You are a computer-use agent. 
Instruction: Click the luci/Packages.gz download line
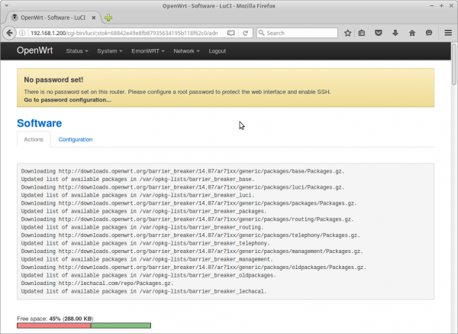pyautogui.click(x=182, y=187)
